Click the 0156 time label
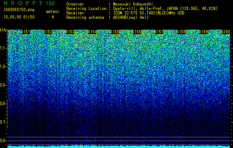The width and height of the screenshot is (233, 148). 137,32
